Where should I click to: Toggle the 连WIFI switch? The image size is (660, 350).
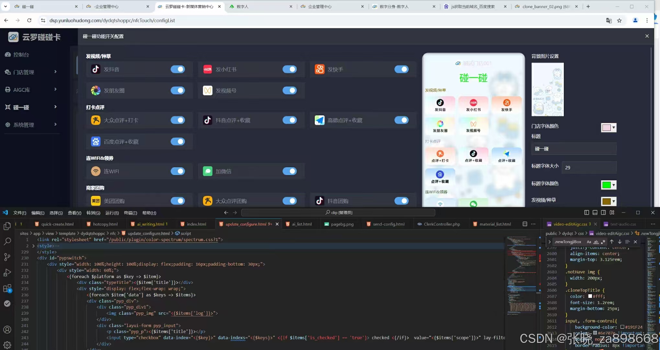[178, 171]
